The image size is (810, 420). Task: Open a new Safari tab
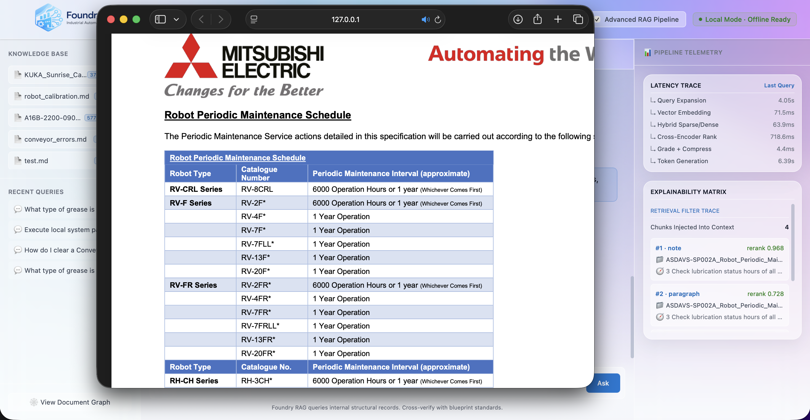[x=558, y=20]
